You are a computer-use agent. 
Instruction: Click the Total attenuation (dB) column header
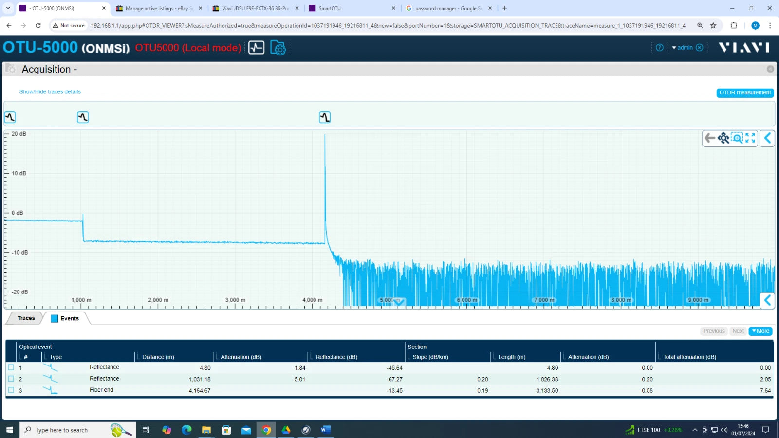coord(689,357)
